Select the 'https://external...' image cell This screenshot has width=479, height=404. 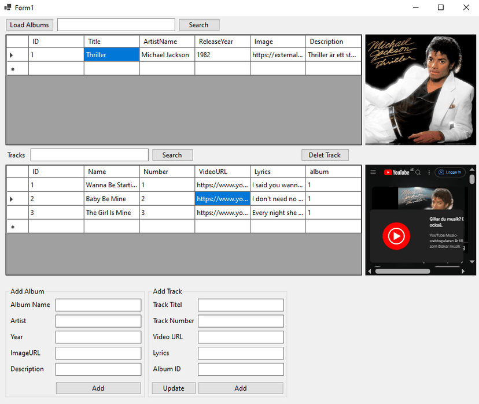point(278,55)
